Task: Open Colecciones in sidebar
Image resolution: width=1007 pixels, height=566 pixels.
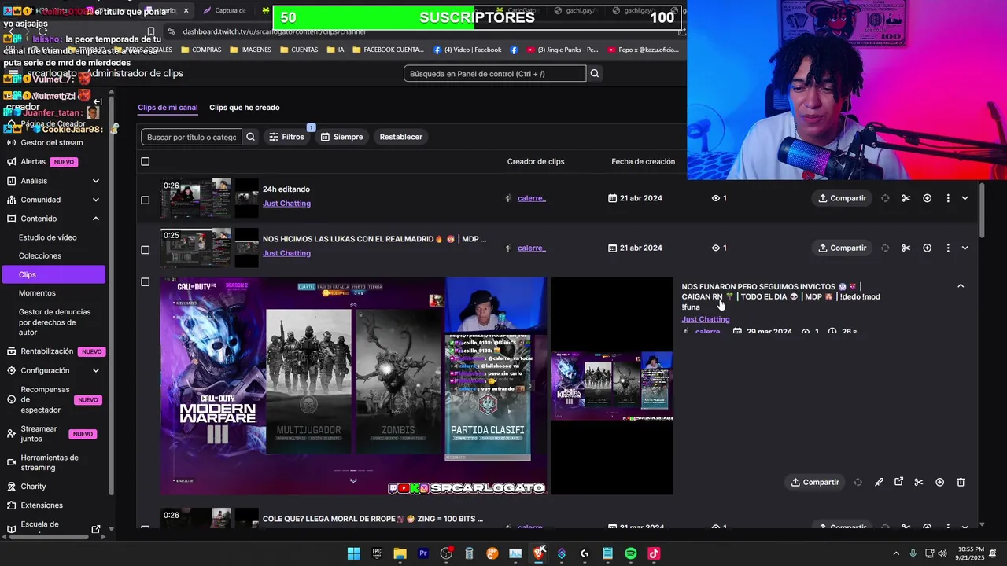Action: [40, 255]
